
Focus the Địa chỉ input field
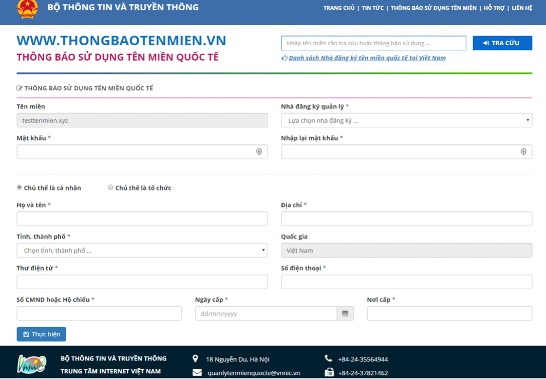[x=406, y=219]
